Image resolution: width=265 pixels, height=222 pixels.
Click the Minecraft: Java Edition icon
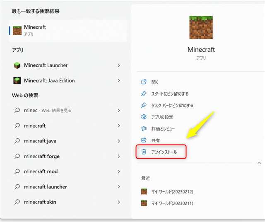pos(17,81)
